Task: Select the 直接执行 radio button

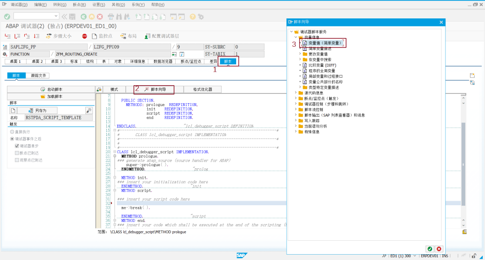Action: [12, 132]
